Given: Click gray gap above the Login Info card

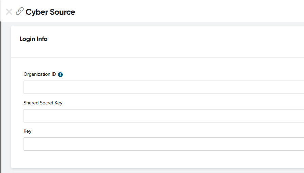Looking at the screenshot, I should coord(157,24).
